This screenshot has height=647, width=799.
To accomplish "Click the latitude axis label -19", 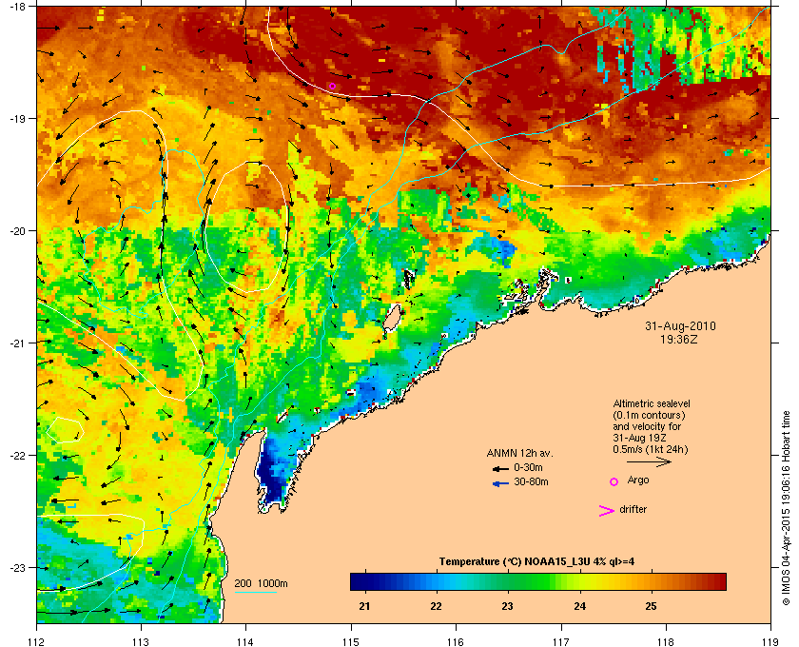I will coord(17,118).
